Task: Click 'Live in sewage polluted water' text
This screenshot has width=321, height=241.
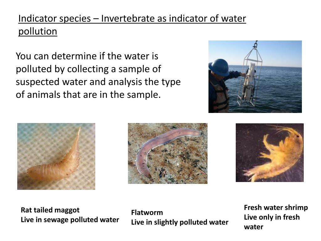Action: (x=70, y=220)
